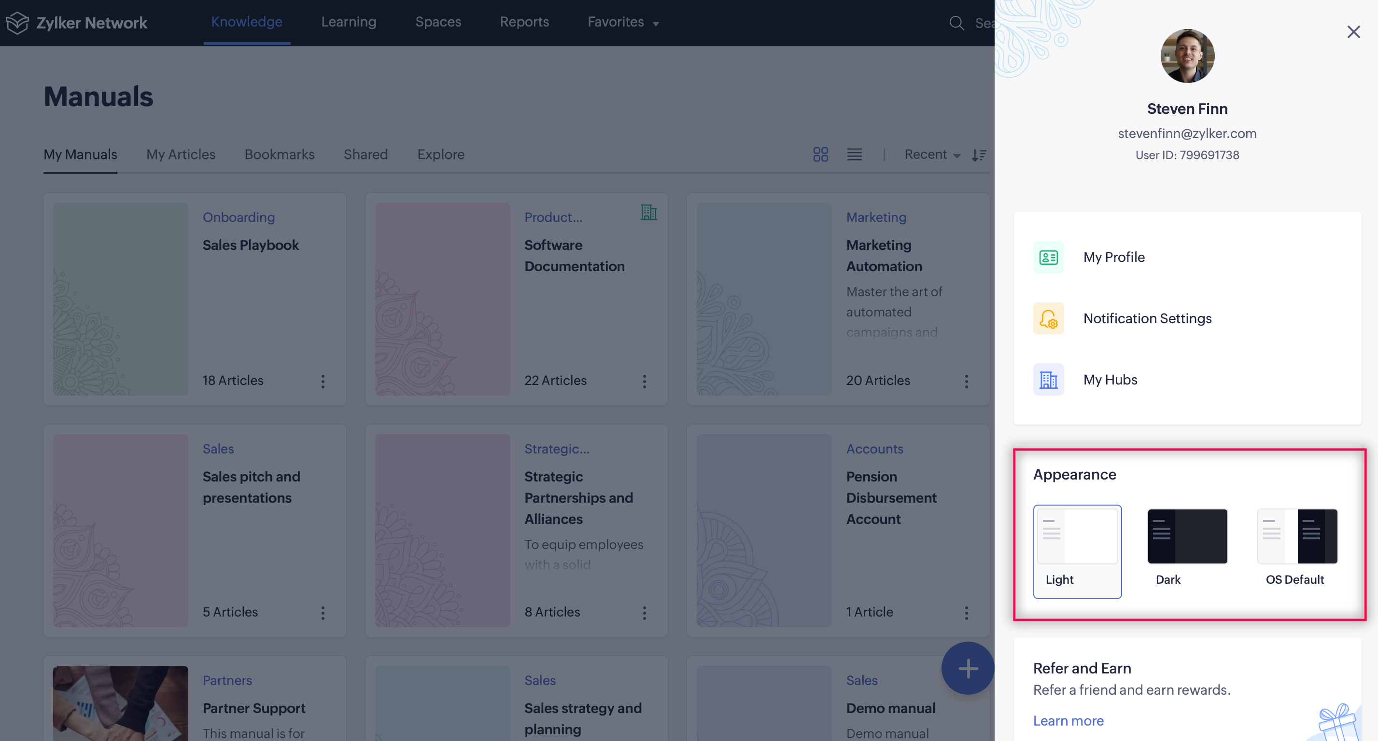Open Notification Settings bell icon
The image size is (1378, 741).
(1048, 319)
